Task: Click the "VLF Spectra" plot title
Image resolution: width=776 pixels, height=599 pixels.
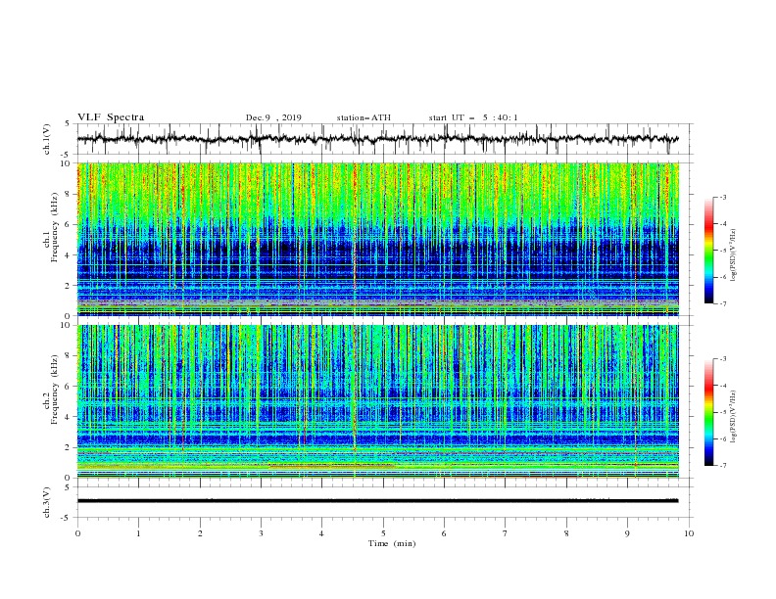Action: click(x=111, y=117)
